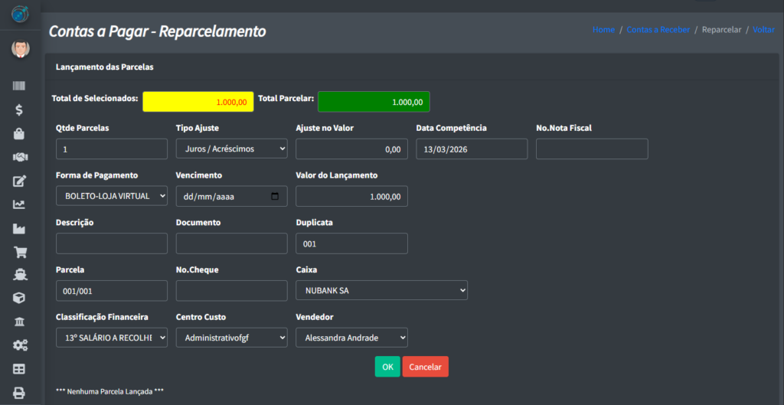Screen dimensions: 784x405
Task: Open the Vendedor dropdown
Action: [x=351, y=338]
